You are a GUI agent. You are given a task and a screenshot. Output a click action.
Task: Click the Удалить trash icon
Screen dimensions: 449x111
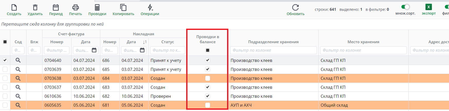pos(35,8)
